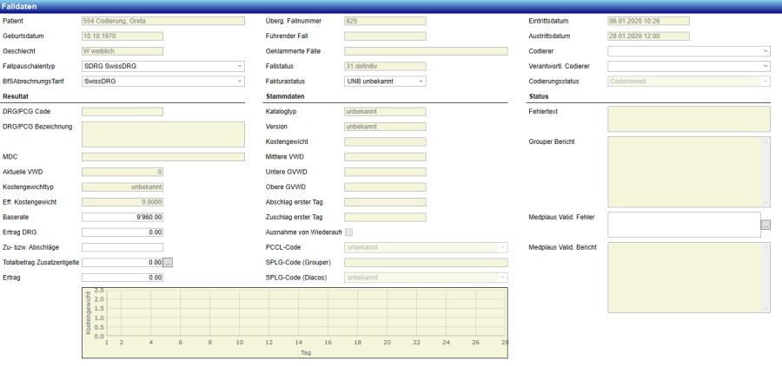Click the Medplaus Valid. Fehler ellipsis button
This screenshot has height=366, width=782.
(x=765, y=225)
